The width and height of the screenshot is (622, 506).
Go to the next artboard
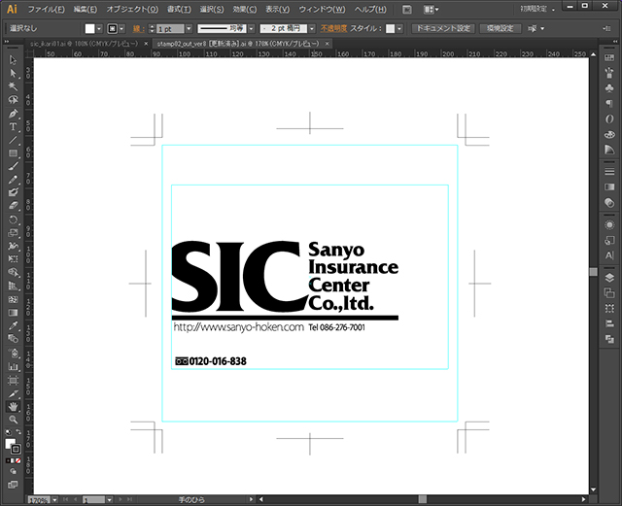tap(121, 499)
